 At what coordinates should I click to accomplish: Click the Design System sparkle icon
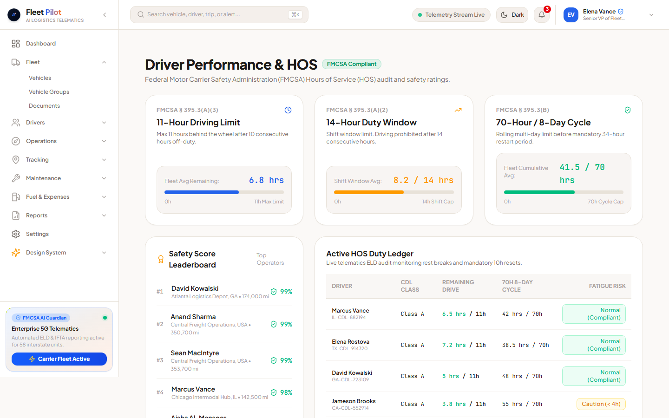point(16,253)
